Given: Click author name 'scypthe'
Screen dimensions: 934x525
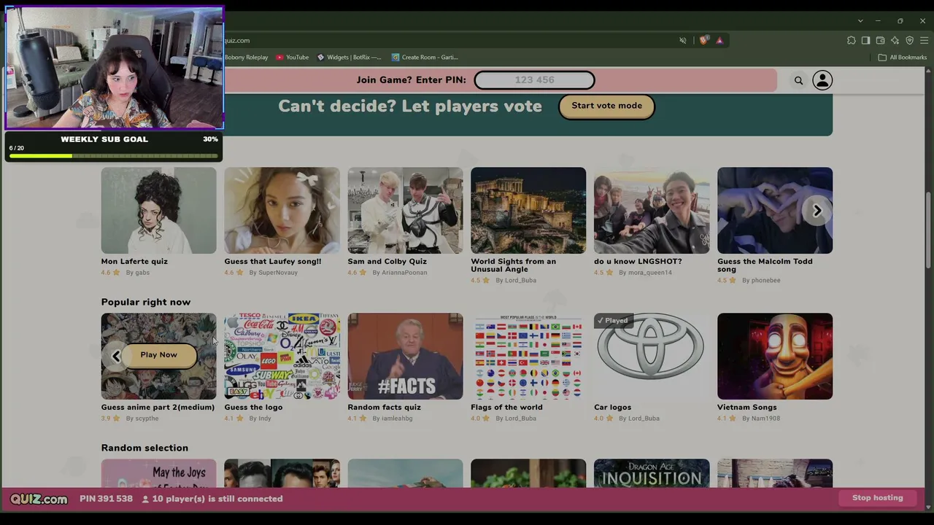Looking at the screenshot, I should [x=147, y=419].
